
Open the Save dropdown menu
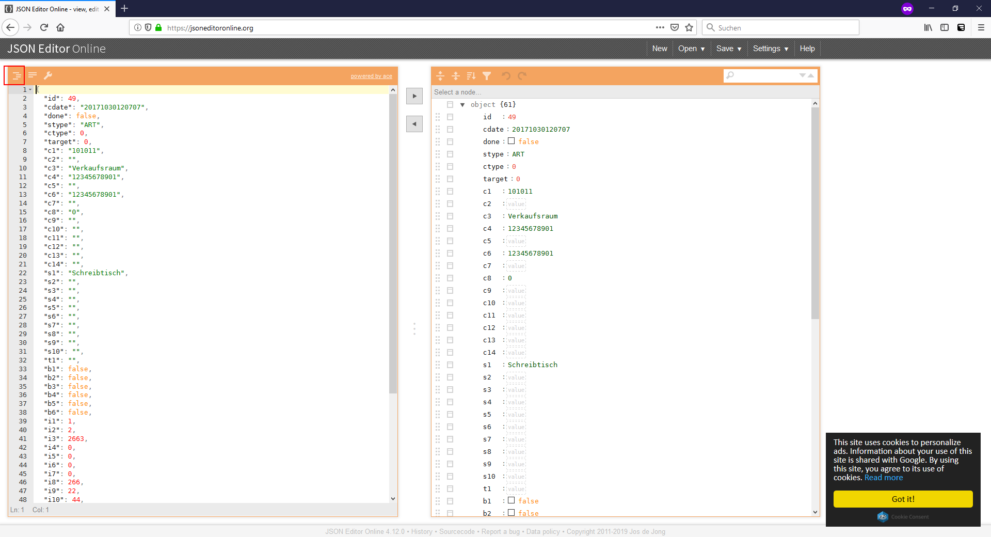[x=728, y=49]
